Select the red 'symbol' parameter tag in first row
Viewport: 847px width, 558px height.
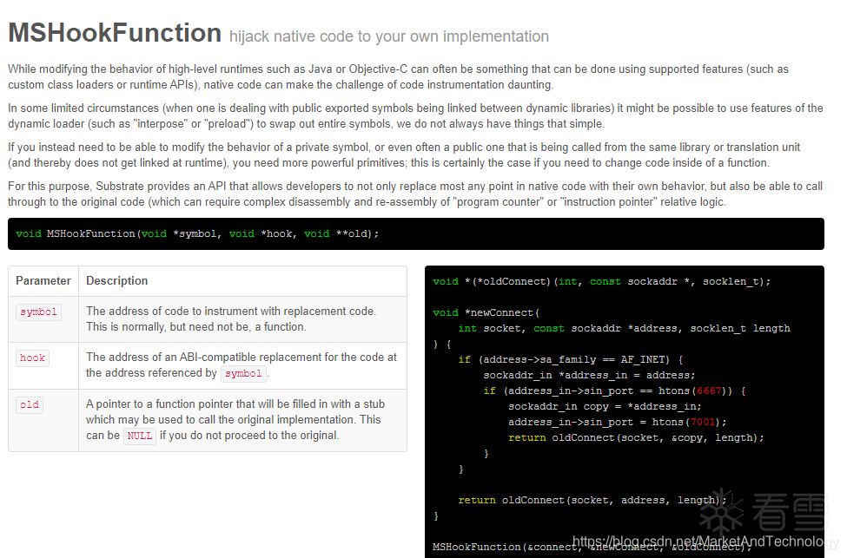point(38,312)
